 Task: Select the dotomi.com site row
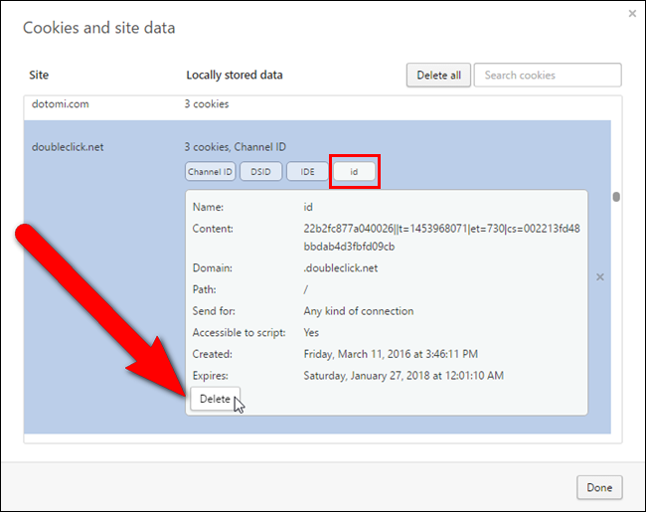coord(317,106)
